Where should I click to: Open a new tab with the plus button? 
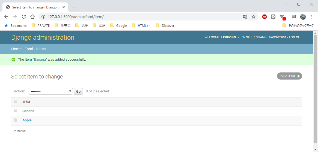point(74,7)
